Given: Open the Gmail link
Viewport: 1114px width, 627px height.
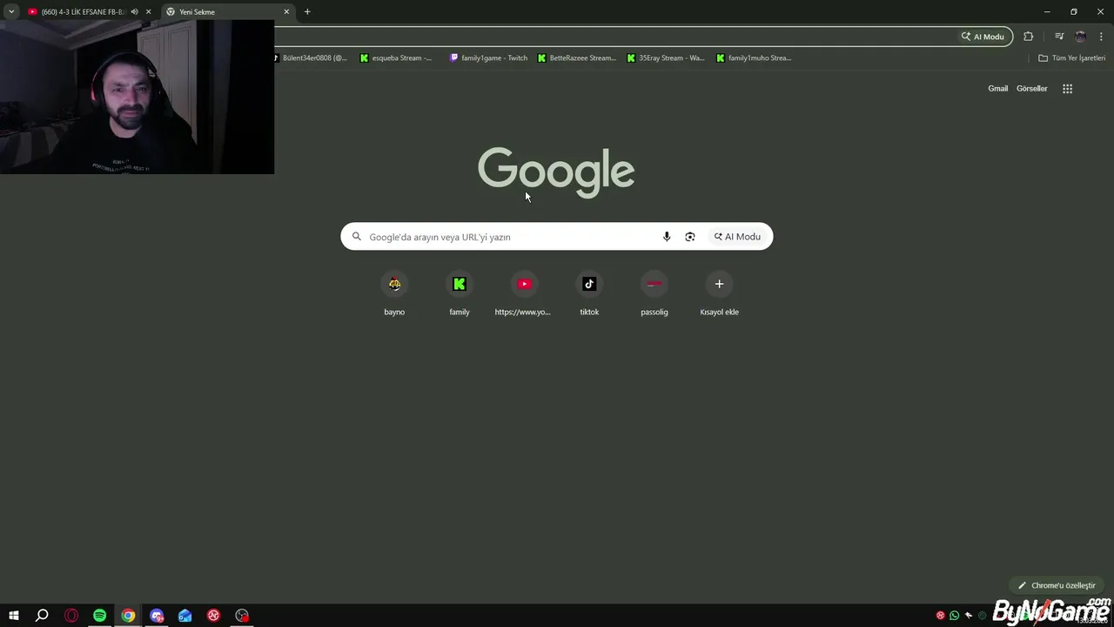Looking at the screenshot, I should pyautogui.click(x=997, y=89).
